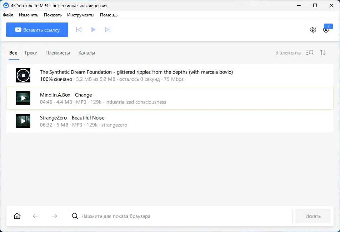The width and height of the screenshot is (340, 232).
Task: Open the Инструменты menu
Action: [x=81, y=15]
